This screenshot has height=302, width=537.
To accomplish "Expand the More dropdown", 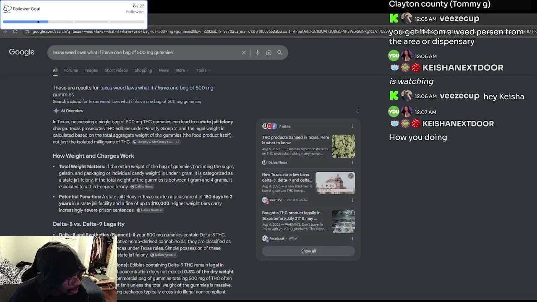I will pos(182,70).
